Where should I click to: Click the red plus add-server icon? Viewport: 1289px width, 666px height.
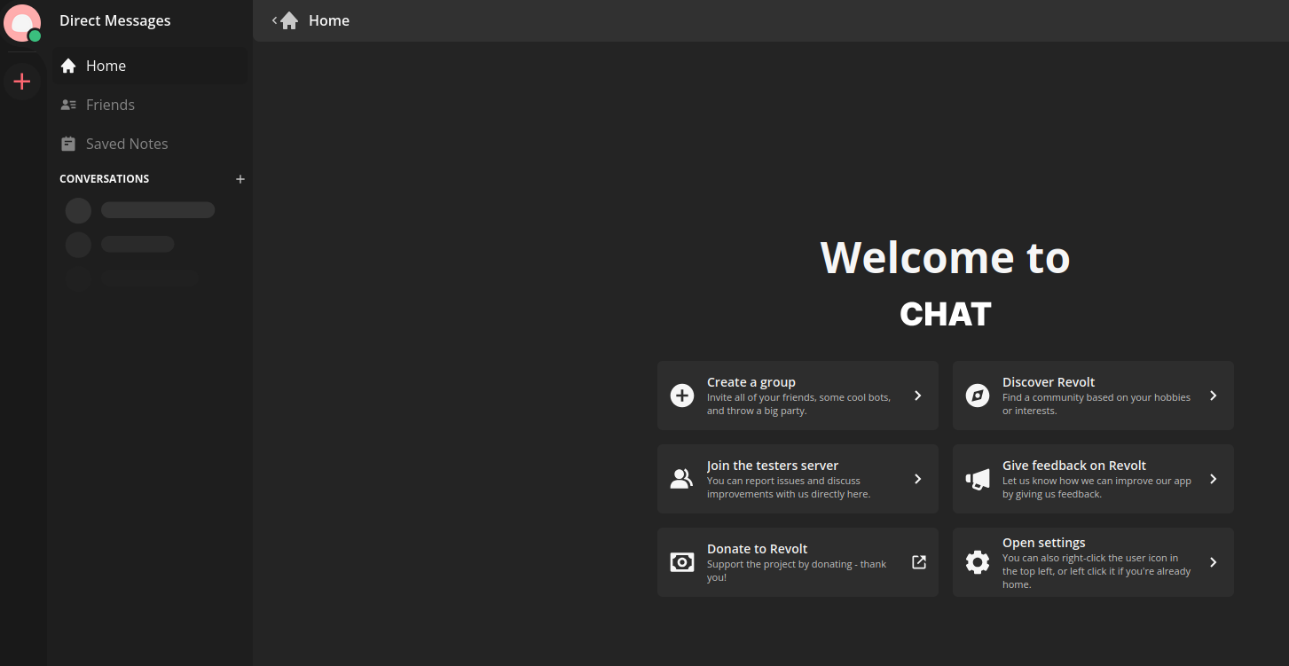[x=22, y=82]
